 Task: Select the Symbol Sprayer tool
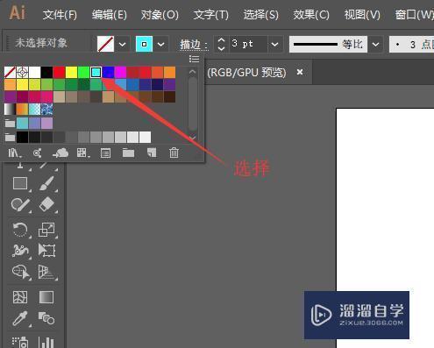(20, 342)
